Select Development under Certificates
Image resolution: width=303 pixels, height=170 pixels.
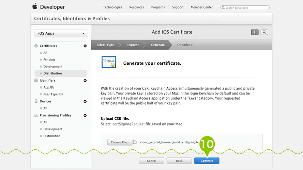tap(53, 67)
